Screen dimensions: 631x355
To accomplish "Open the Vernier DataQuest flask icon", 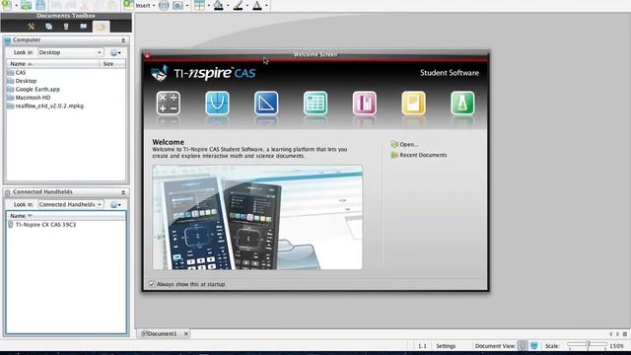I will (462, 103).
